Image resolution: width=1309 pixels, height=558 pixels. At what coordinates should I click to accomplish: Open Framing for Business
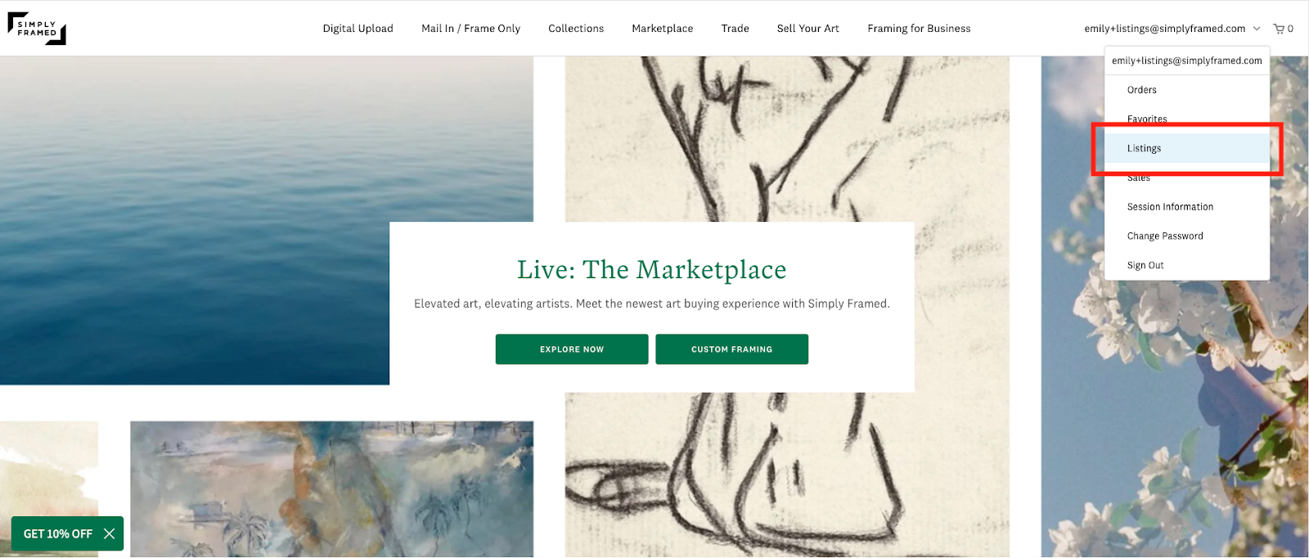click(x=919, y=29)
